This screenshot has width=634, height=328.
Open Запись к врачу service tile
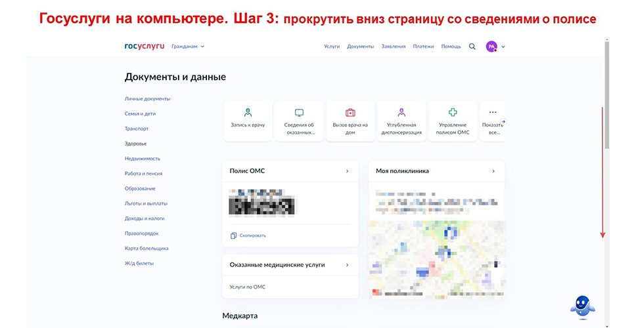[248, 120]
